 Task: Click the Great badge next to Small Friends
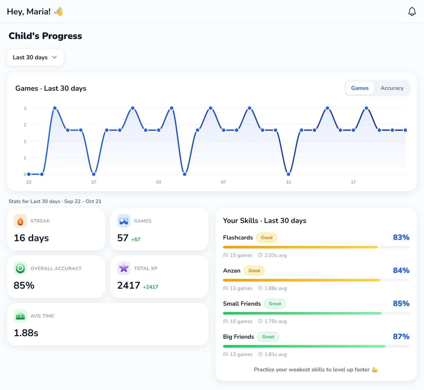click(275, 304)
